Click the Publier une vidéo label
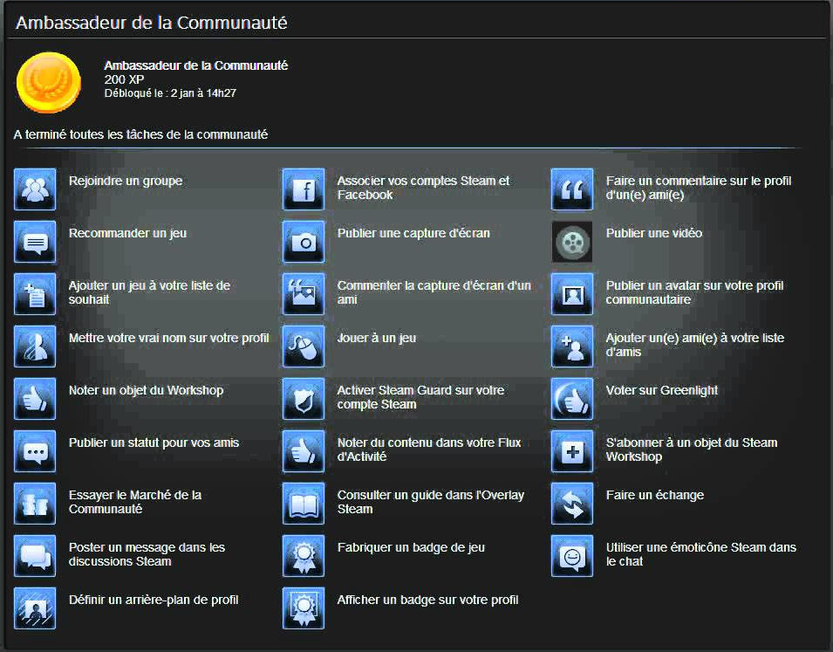This screenshot has height=652, width=833. 654,233
